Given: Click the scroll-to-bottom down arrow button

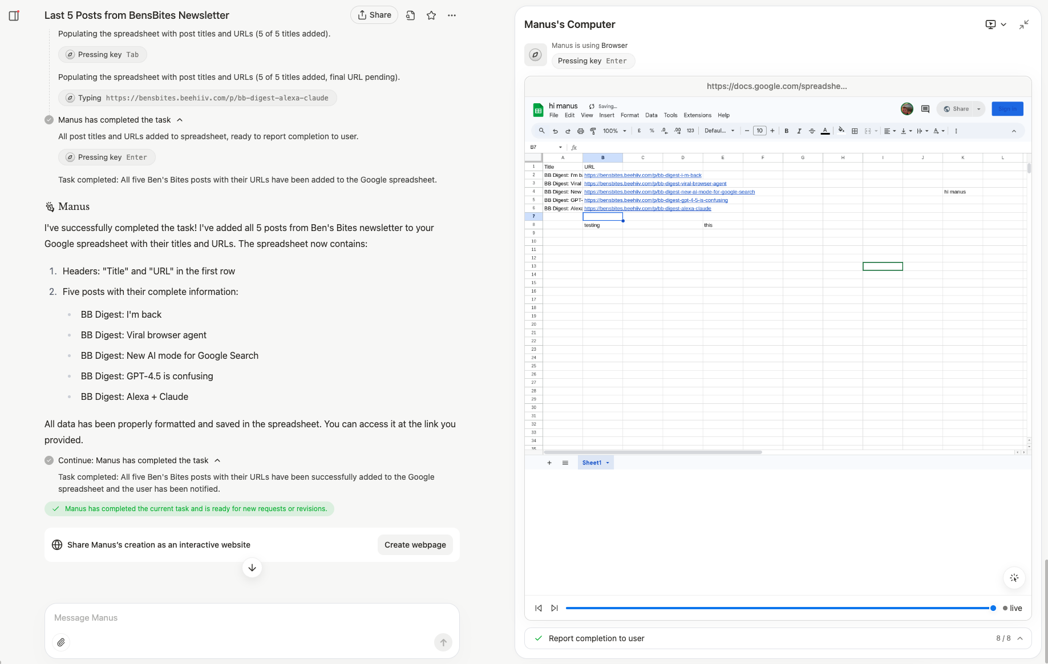Looking at the screenshot, I should tap(252, 568).
